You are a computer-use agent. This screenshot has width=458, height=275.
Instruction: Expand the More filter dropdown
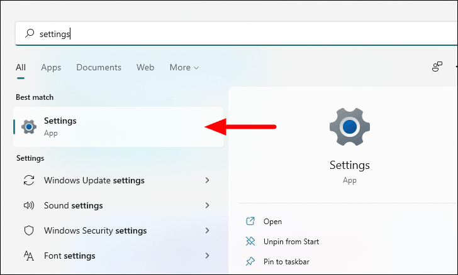pyautogui.click(x=184, y=67)
